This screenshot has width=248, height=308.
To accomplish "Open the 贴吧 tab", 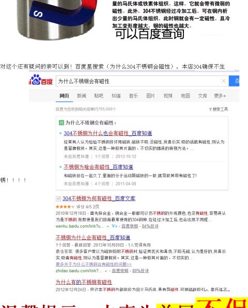I will point(99,96).
